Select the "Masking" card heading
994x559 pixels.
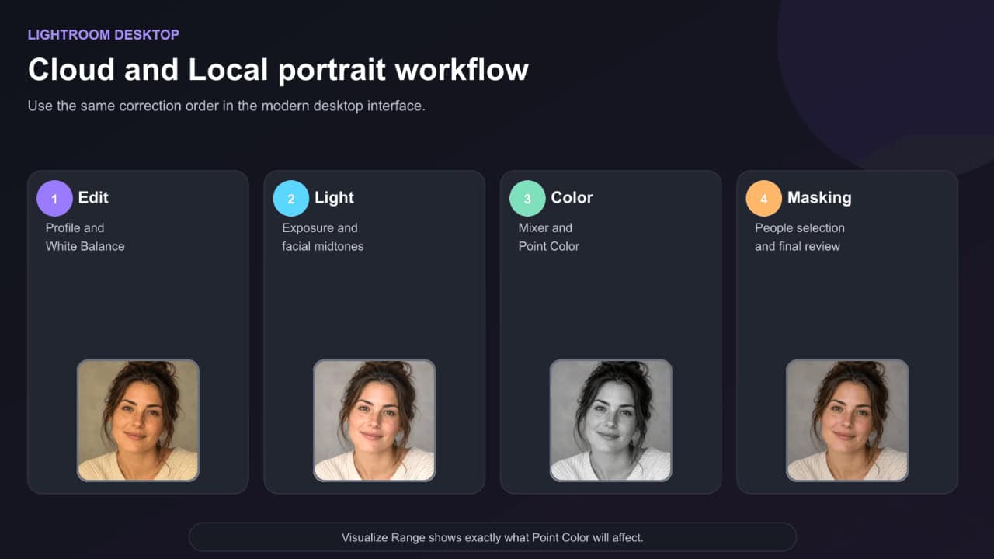(819, 197)
